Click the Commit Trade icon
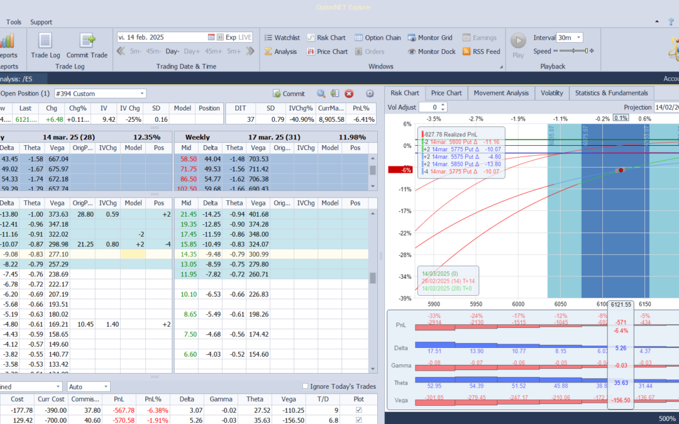The image size is (679, 424). click(87, 45)
